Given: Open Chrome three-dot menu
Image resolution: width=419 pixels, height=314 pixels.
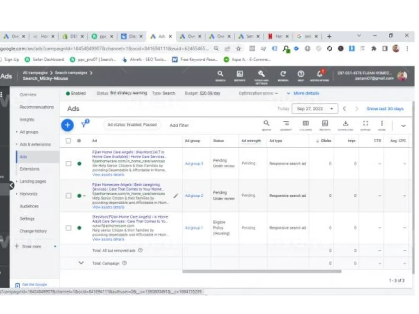Looking at the screenshot, I should tap(407, 49).
